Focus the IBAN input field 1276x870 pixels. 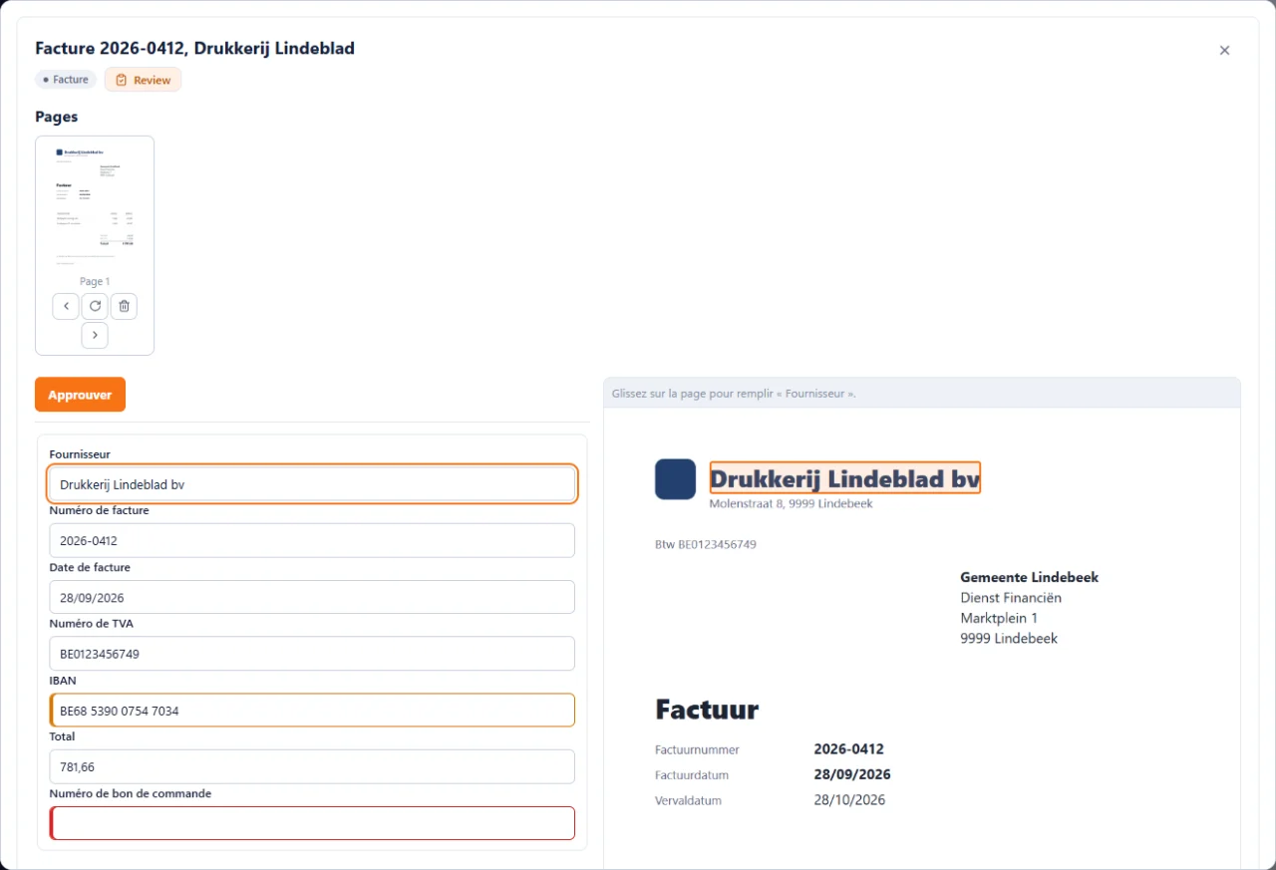tap(312, 711)
